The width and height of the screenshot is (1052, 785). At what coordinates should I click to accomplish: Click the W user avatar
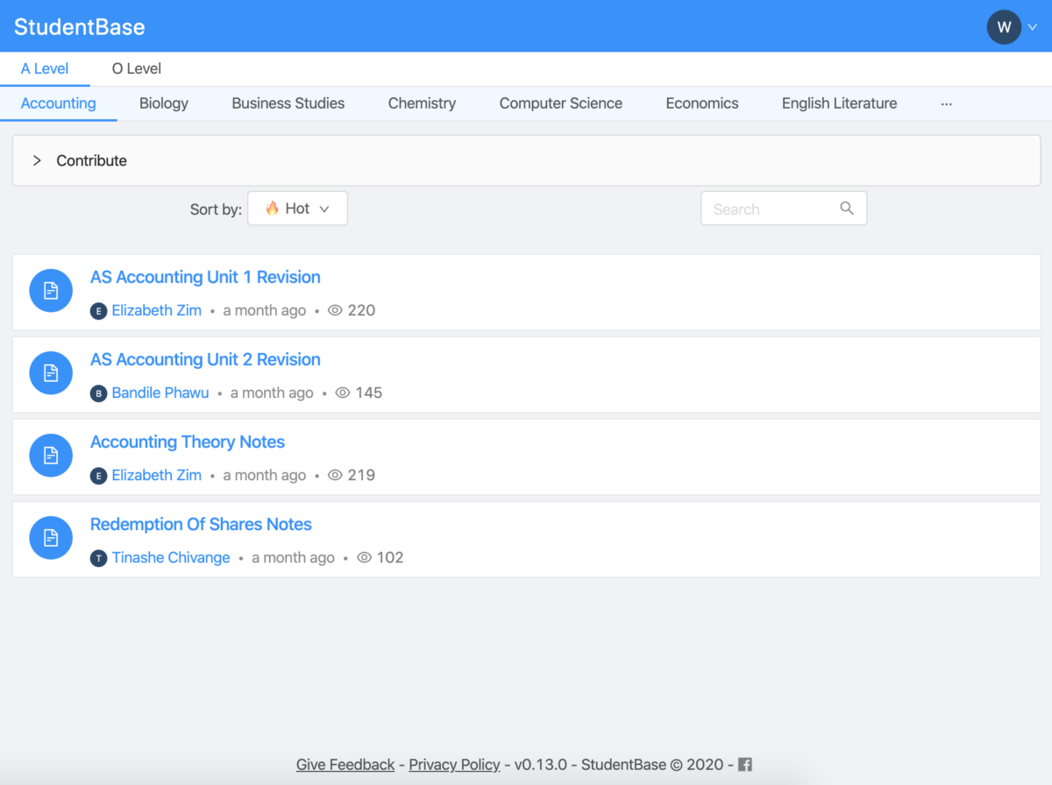1004,27
